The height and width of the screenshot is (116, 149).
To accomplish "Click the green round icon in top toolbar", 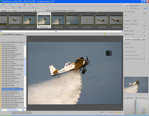I will coord(3,4).
